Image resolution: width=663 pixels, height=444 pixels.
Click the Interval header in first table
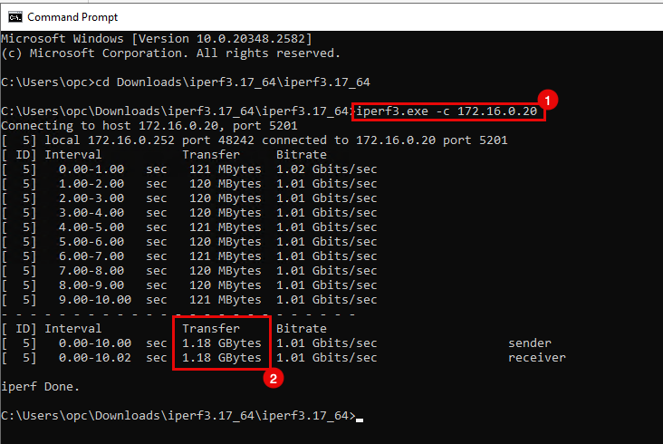coord(73,155)
